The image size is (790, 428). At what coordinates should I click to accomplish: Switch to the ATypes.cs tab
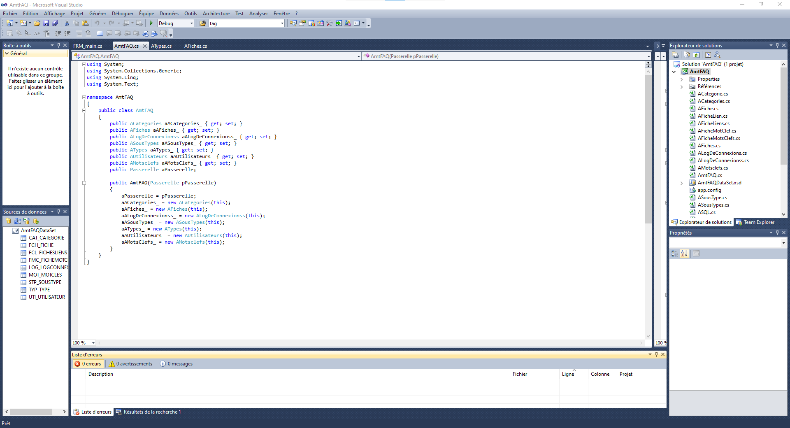pos(161,46)
